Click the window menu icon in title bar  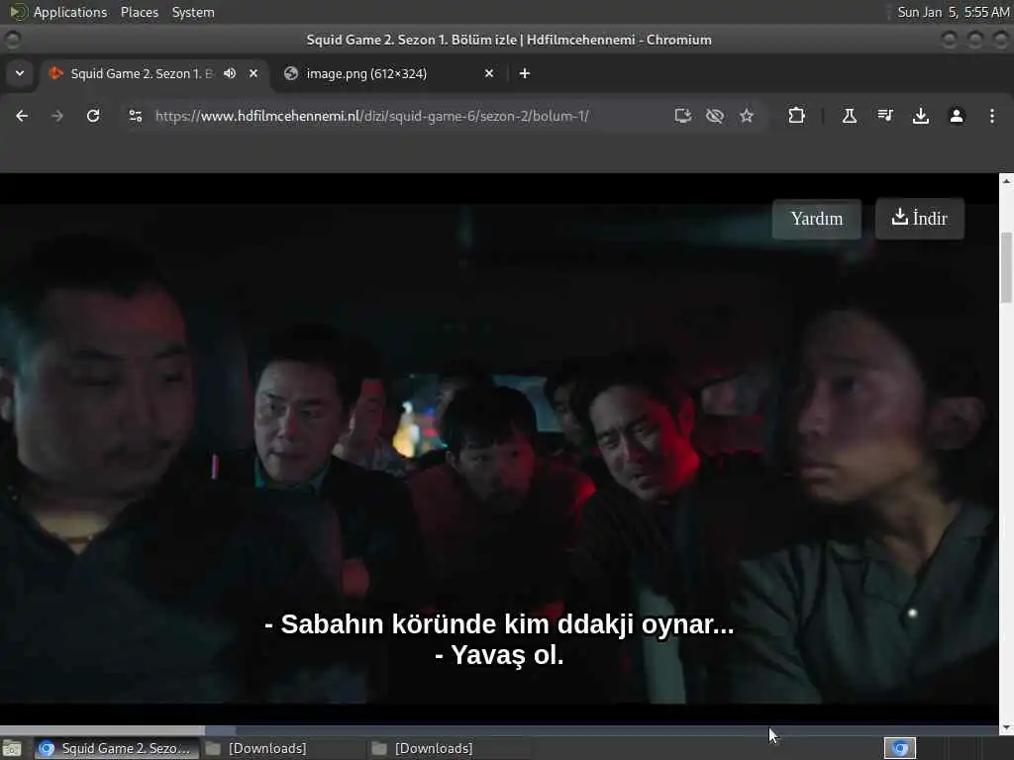click(12, 40)
